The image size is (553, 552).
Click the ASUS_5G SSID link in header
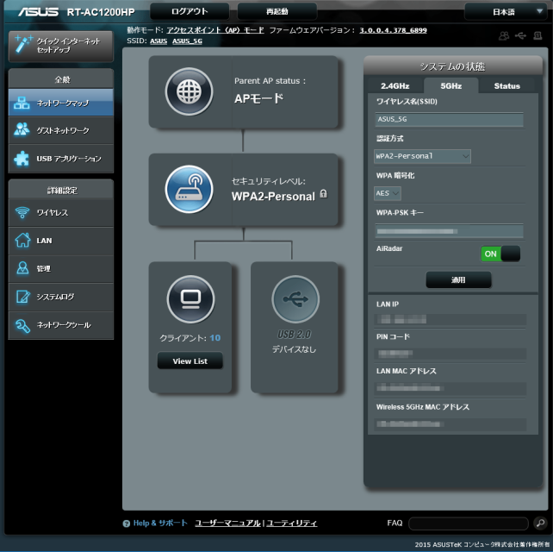click(187, 41)
